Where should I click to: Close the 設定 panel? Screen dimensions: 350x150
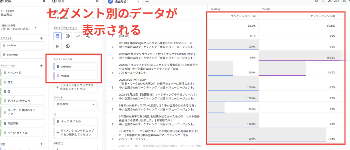point(97,2)
